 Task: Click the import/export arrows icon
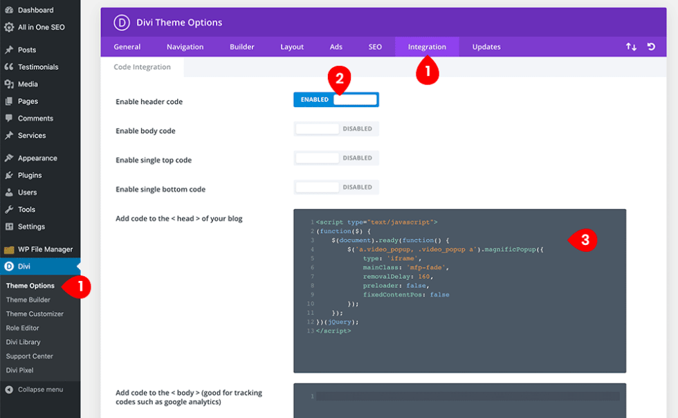pyautogui.click(x=631, y=46)
